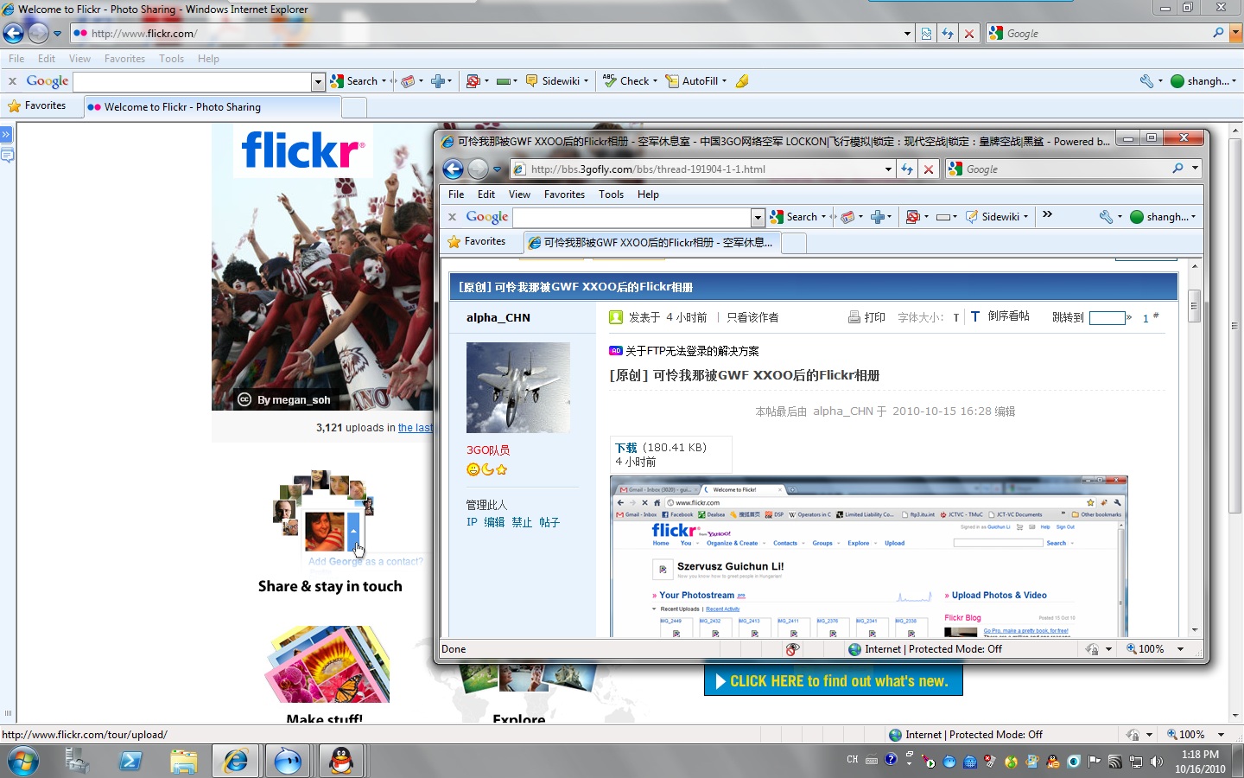Open the shangh... account dropdown in forum window

pyautogui.click(x=1164, y=217)
